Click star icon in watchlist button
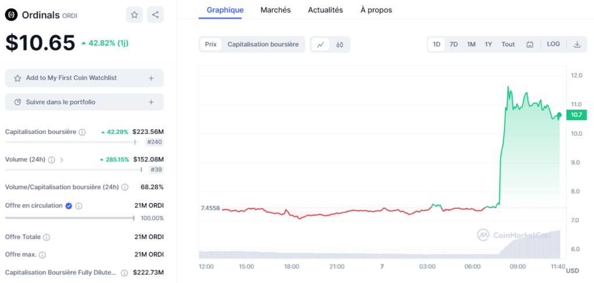 [17, 78]
